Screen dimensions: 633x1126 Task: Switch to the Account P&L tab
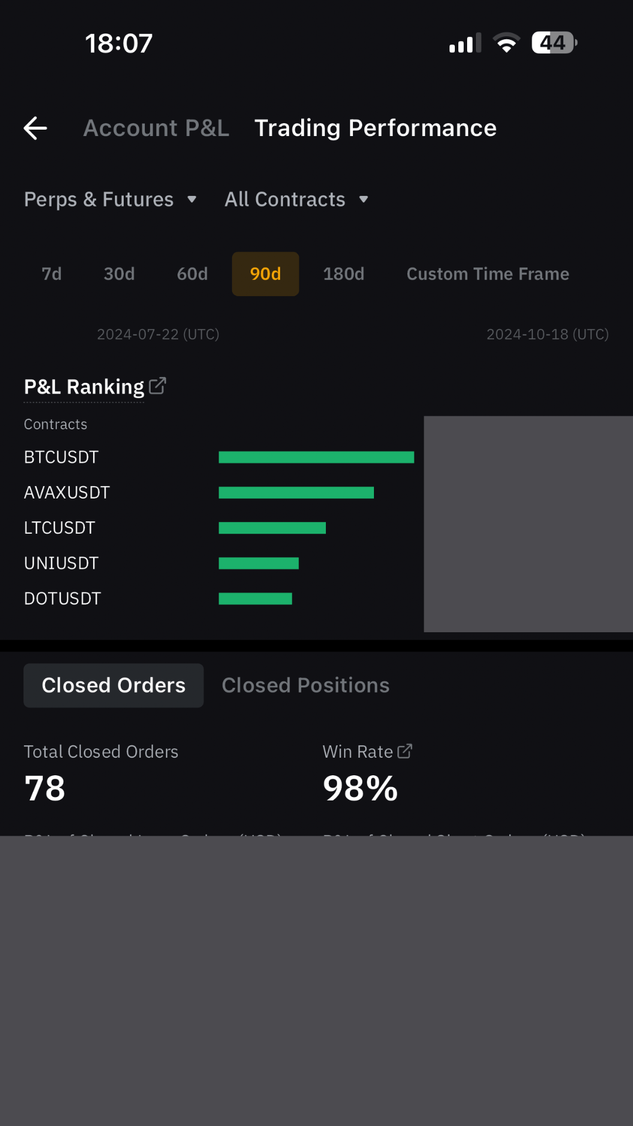pos(156,128)
